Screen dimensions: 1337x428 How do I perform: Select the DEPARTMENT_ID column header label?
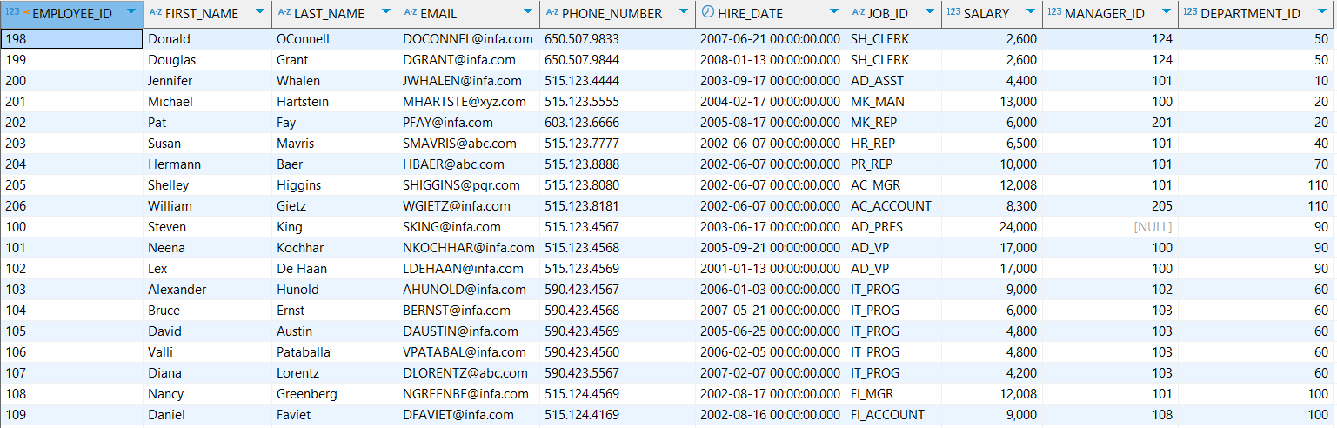1251,14
